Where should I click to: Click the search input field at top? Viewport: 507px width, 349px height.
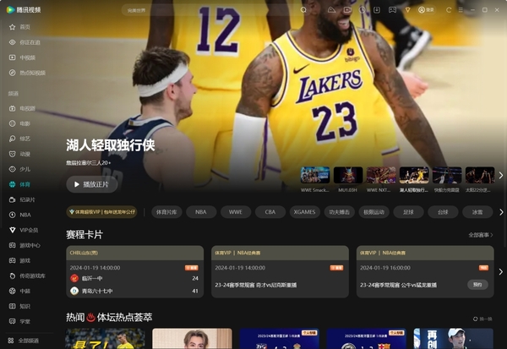210,10
